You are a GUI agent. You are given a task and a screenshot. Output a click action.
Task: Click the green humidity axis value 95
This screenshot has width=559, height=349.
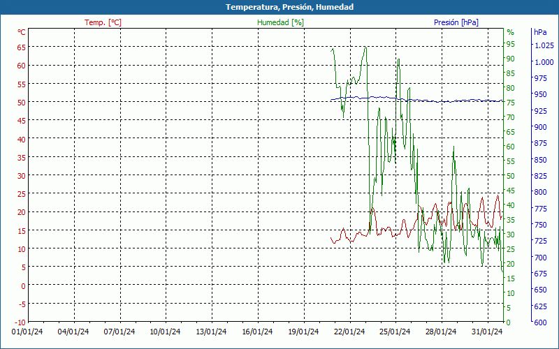511,44
